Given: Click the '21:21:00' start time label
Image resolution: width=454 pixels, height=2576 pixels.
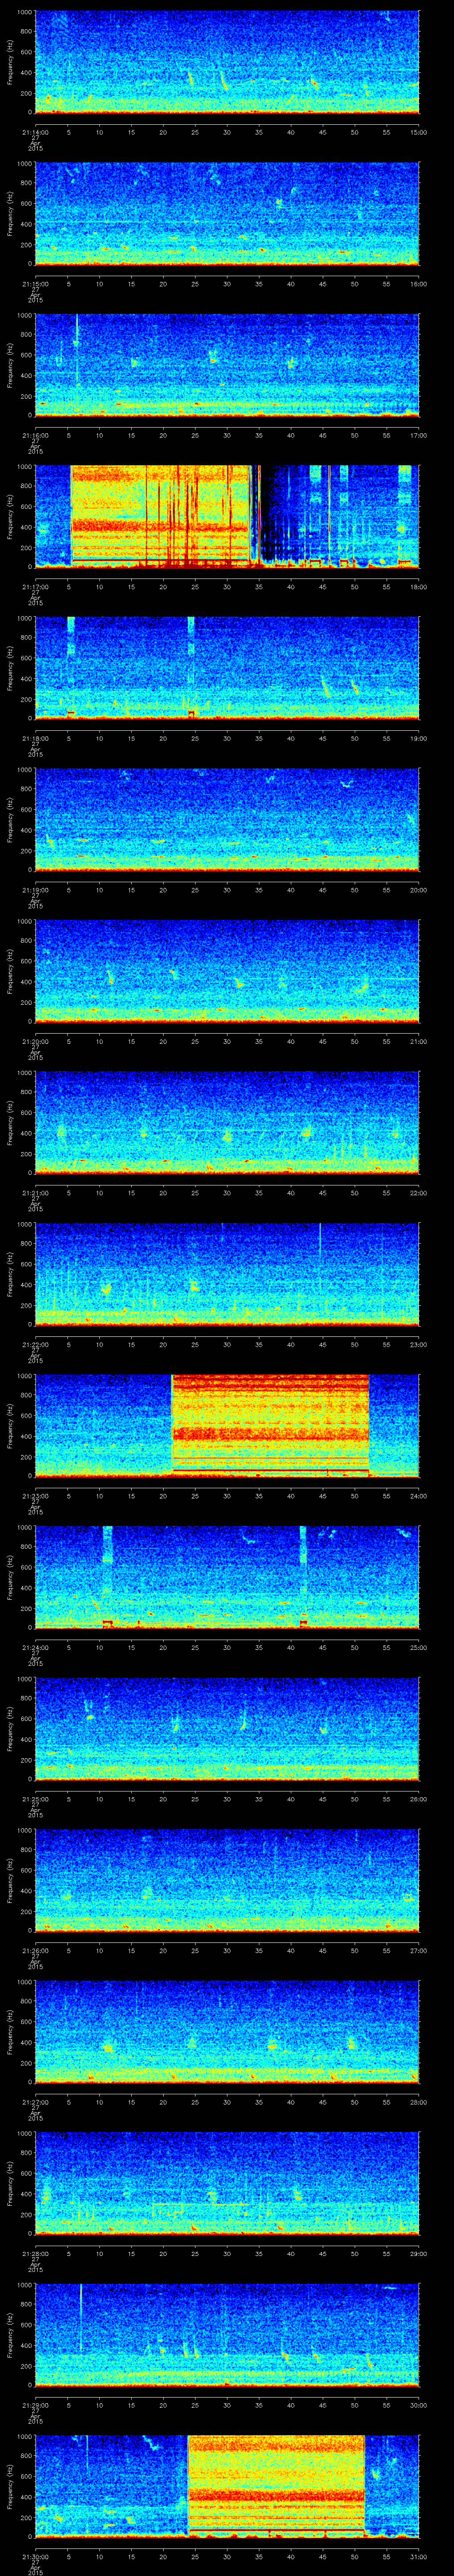Looking at the screenshot, I should (35, 1192).
